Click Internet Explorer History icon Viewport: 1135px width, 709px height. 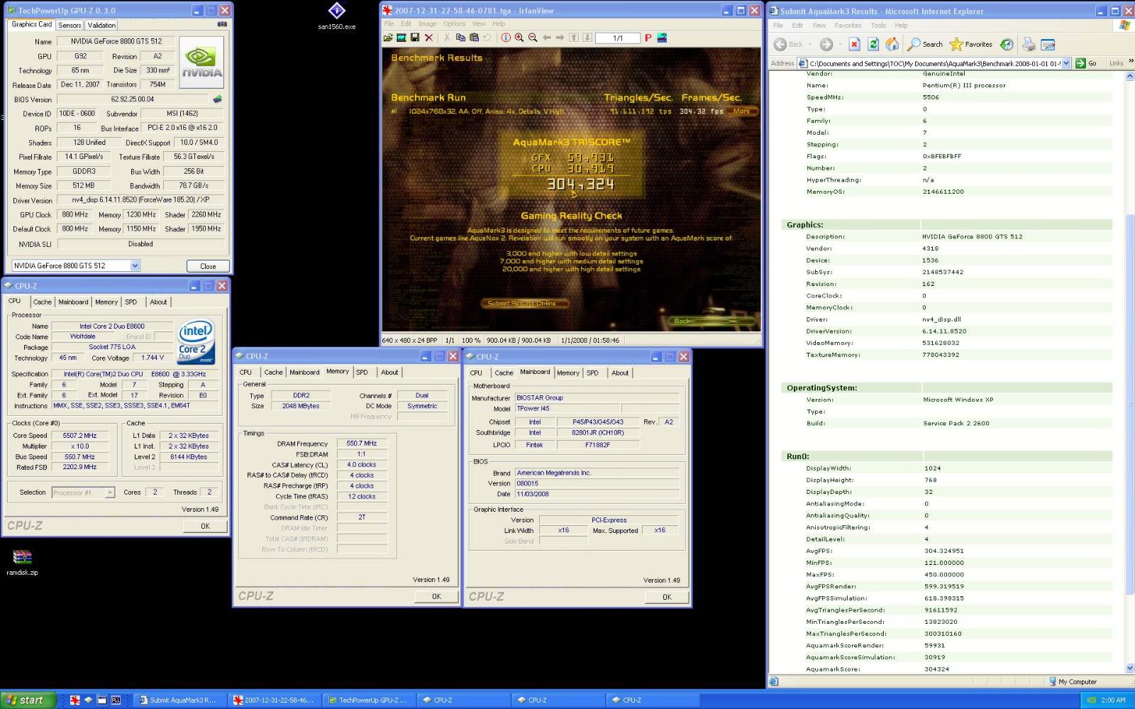1007,44
